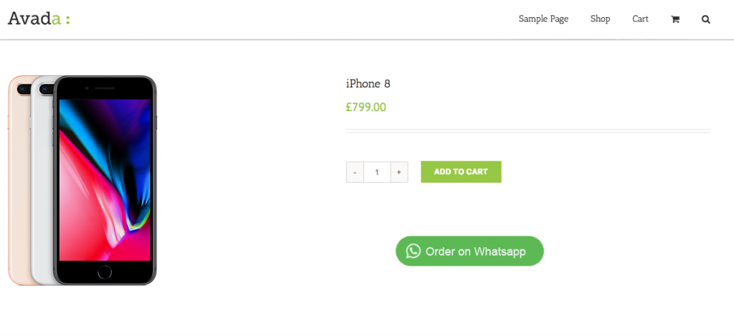Click the iPhone 8 product title

[368, 84]
